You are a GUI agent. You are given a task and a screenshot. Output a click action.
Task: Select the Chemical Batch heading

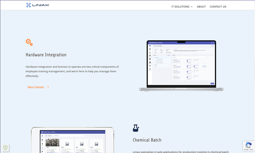click(147, 140)
